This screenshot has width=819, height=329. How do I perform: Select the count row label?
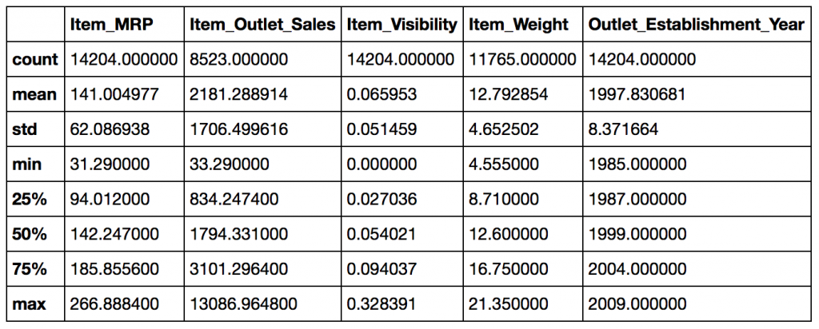(x=36, y=60)
